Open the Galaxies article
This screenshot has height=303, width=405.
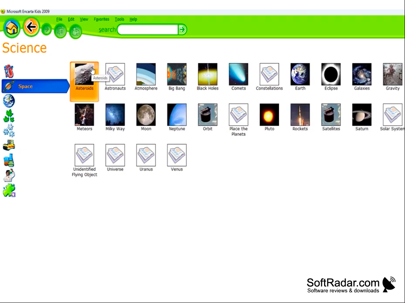click(362, 77)
